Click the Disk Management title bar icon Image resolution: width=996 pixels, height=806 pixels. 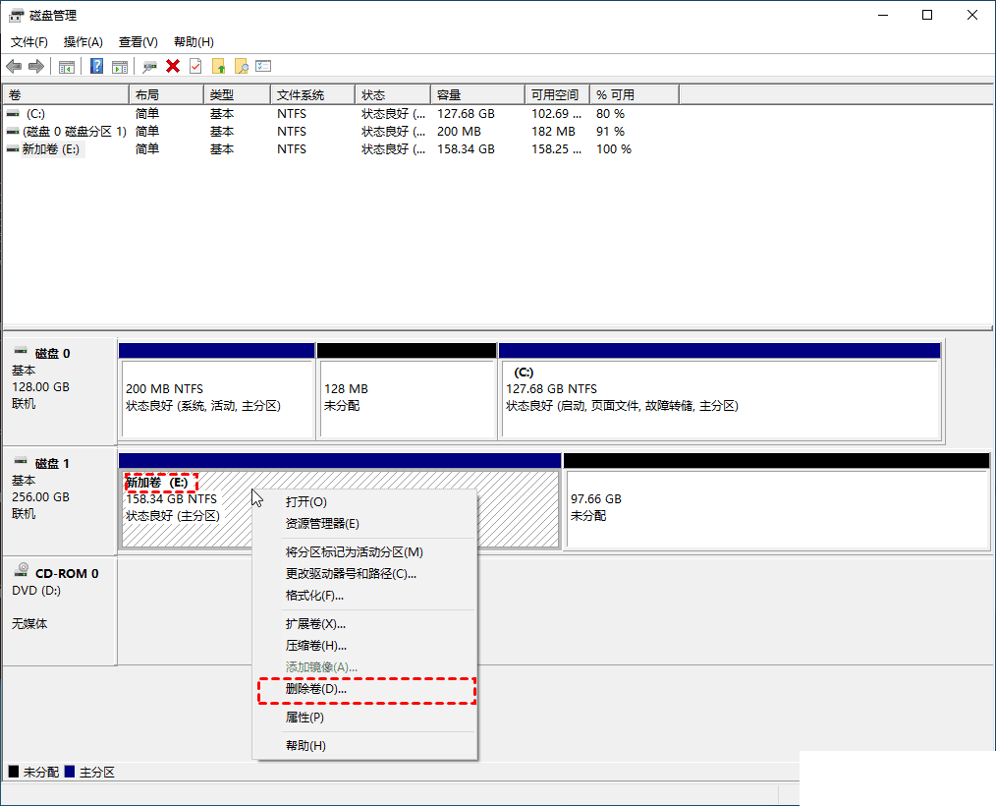(17, 16)
